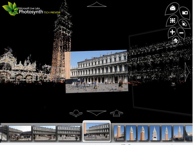Viewport: 193px width, 145px height.
Task: Select the second campanile tower thumbnail
Action: point(131,133)
